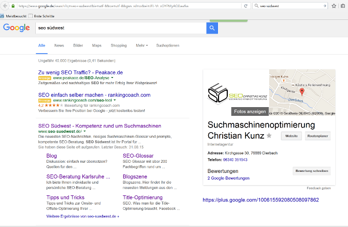Image resolution: width=348 pixels, height=227 pixels.
Task: Switch to the Shopping tab
Action: 119,45
